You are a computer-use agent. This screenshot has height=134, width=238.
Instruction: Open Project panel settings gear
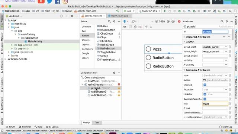(x=72, y=16)
